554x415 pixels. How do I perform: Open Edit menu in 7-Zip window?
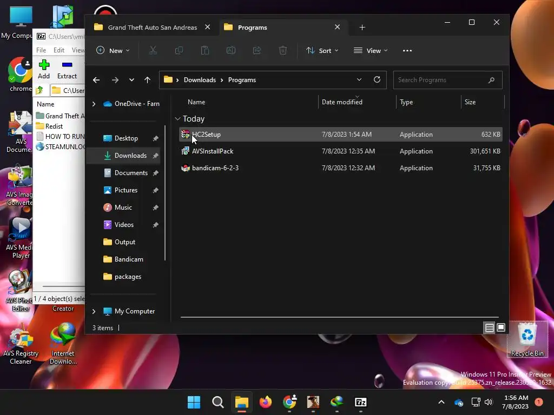[x=58, y=50]
